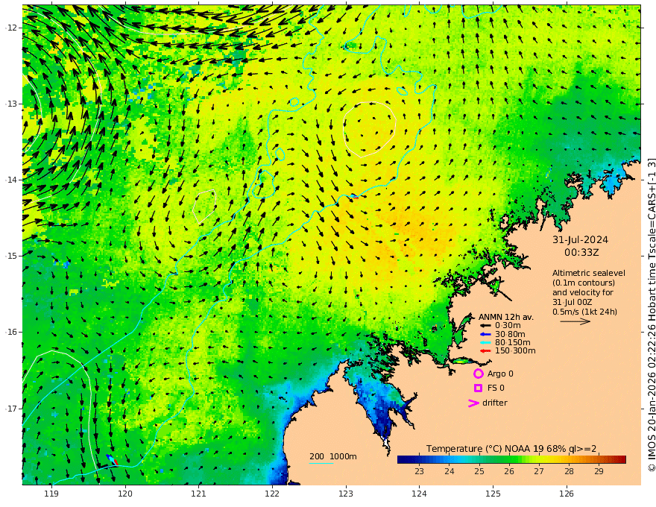The height and width of the screenshot is (507, 656).
Task: Click the "FS 0" label
Action: point(496,388)
